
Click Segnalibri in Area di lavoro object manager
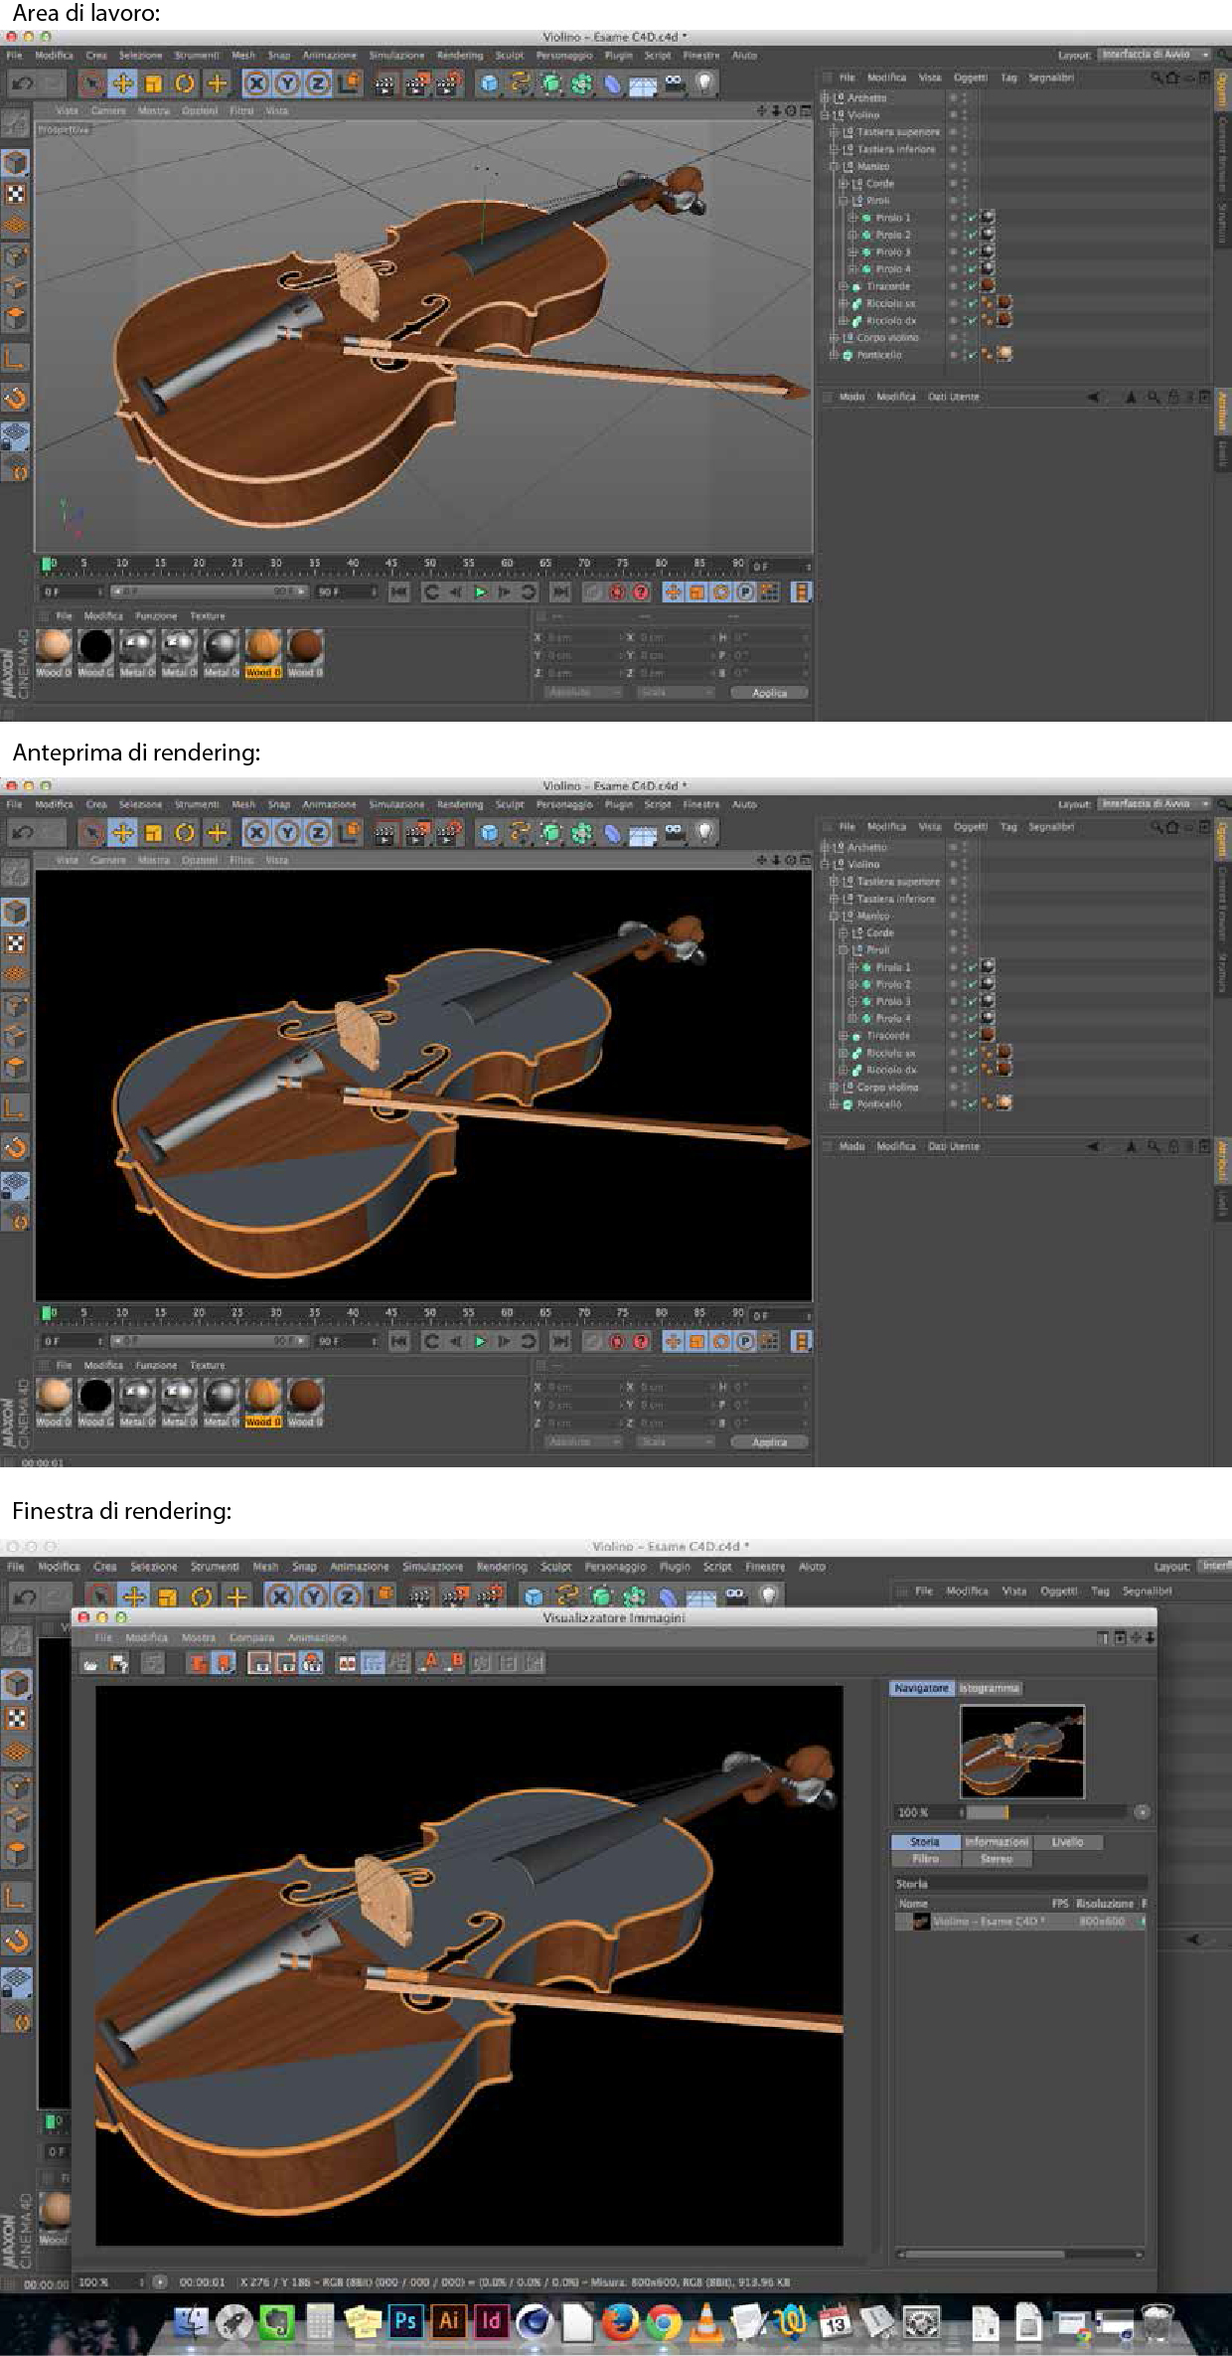click(1051, 78)
